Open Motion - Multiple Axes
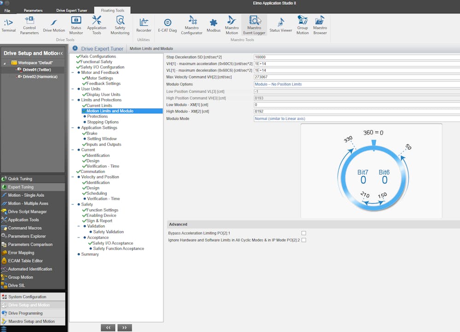Screen dimensions: 460x332 click(x=33, y=203)
